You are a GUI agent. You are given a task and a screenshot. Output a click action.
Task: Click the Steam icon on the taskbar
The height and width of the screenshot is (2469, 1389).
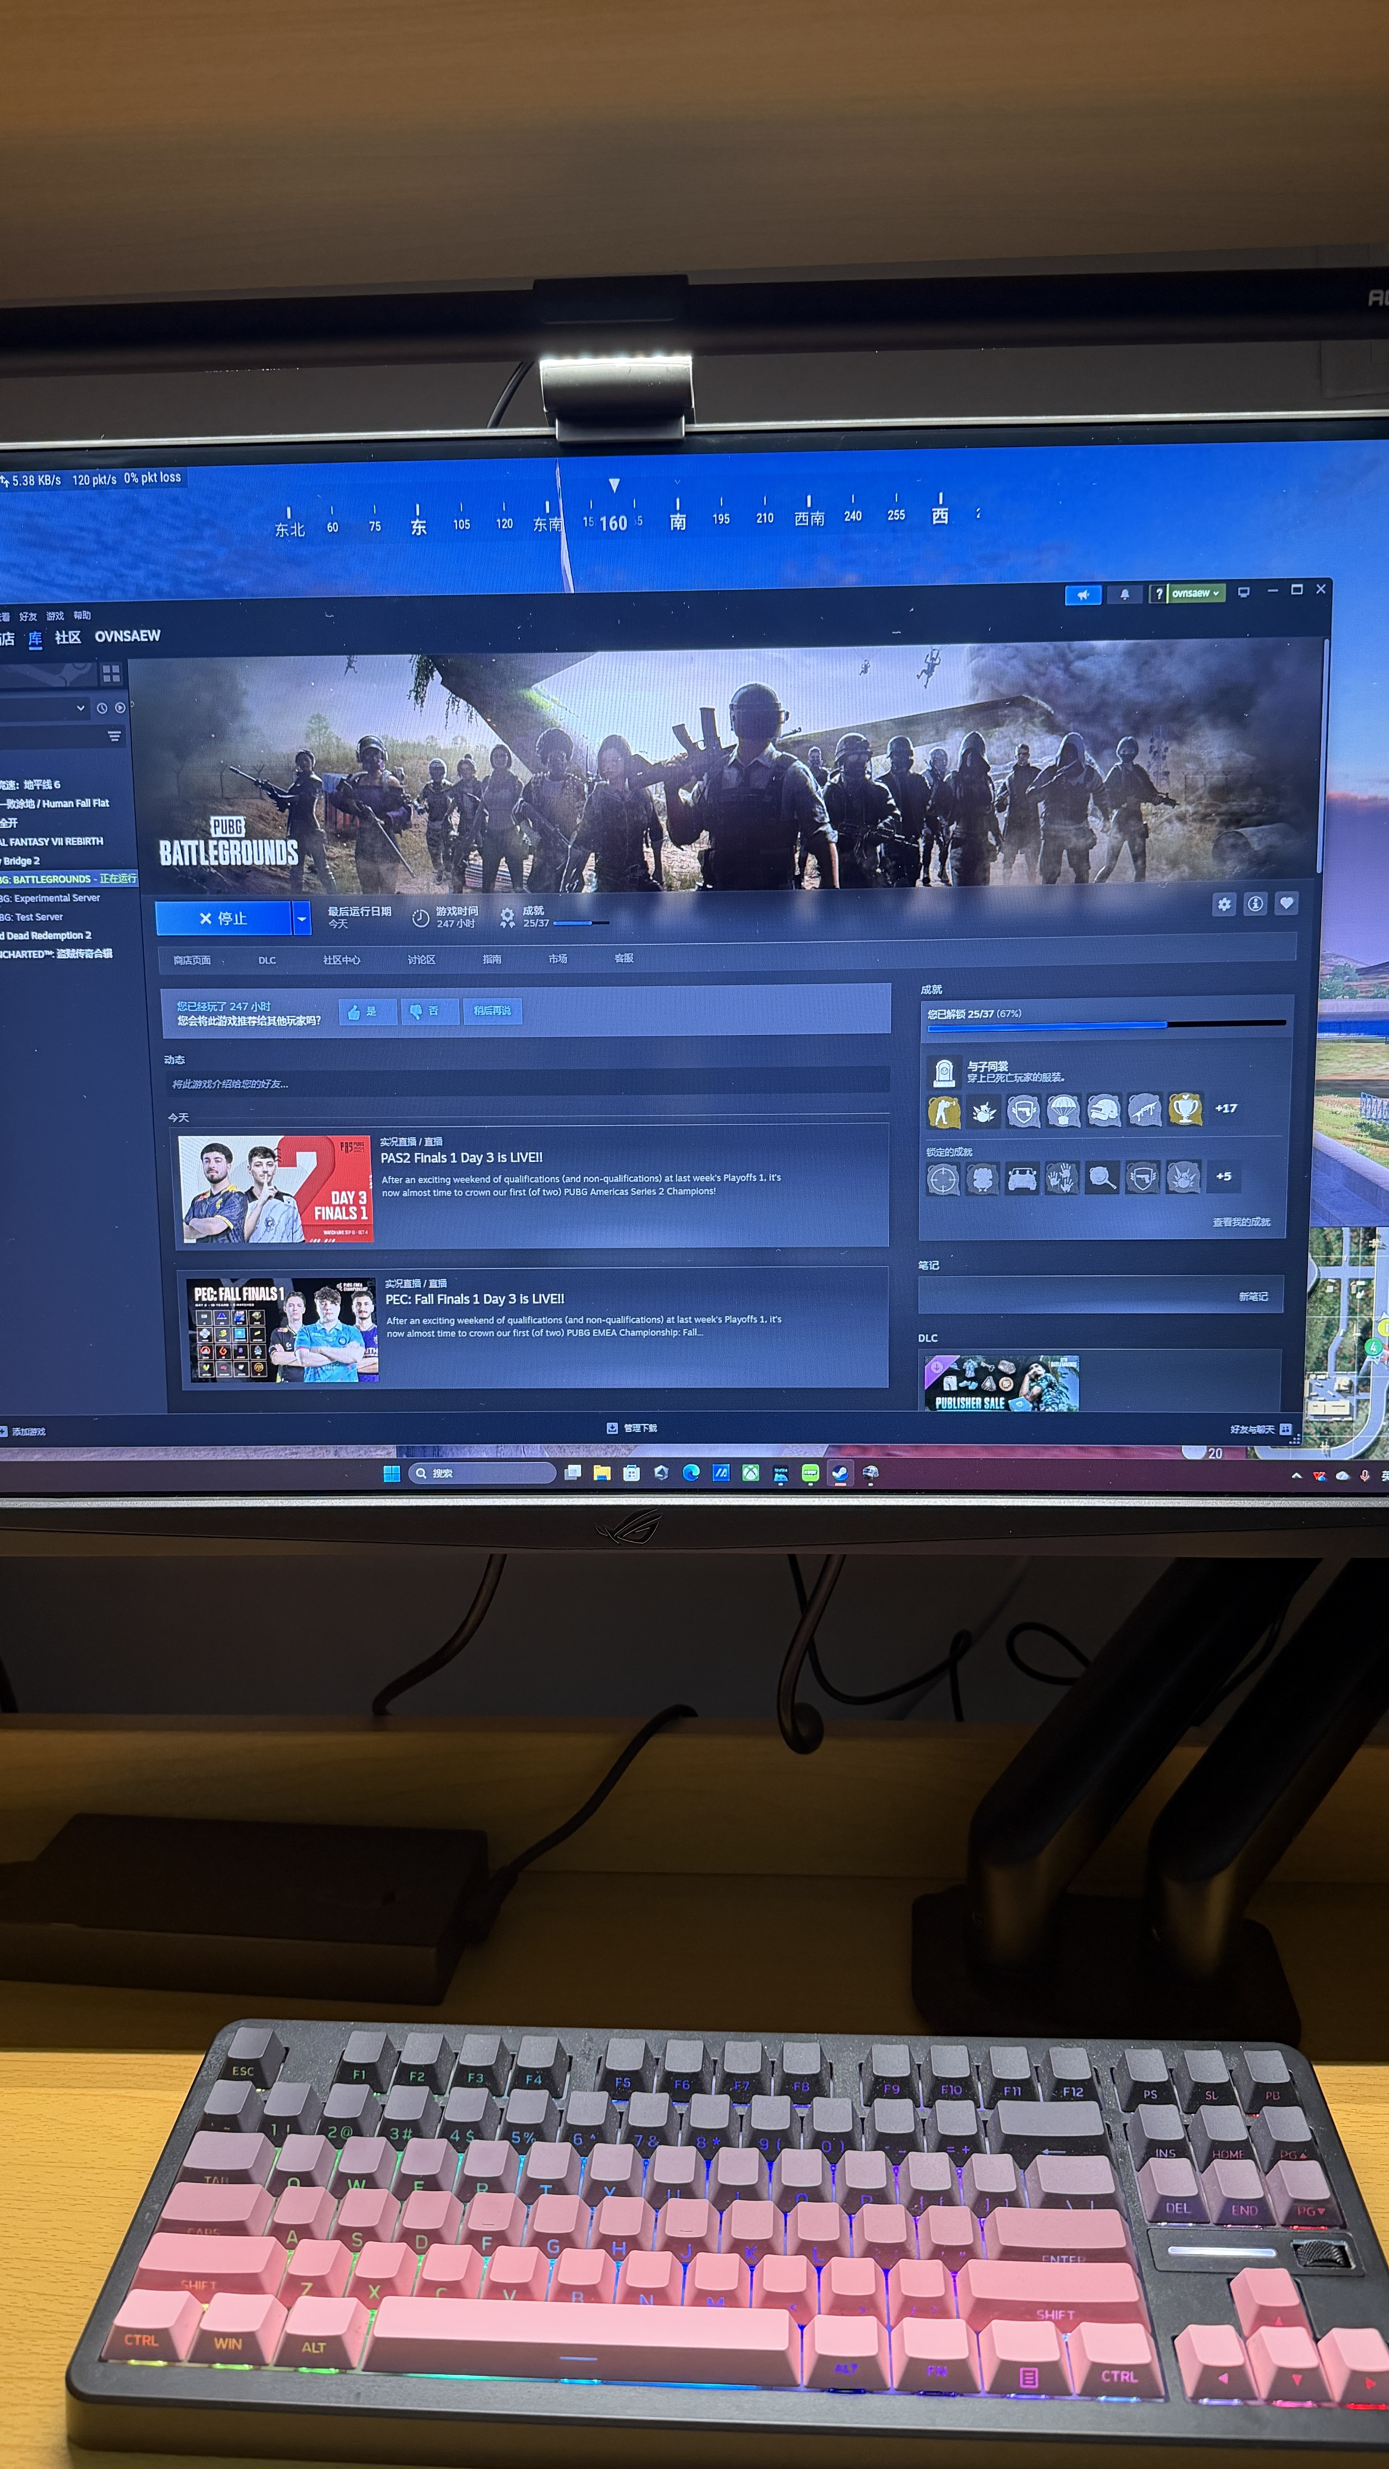point(840,1473)
